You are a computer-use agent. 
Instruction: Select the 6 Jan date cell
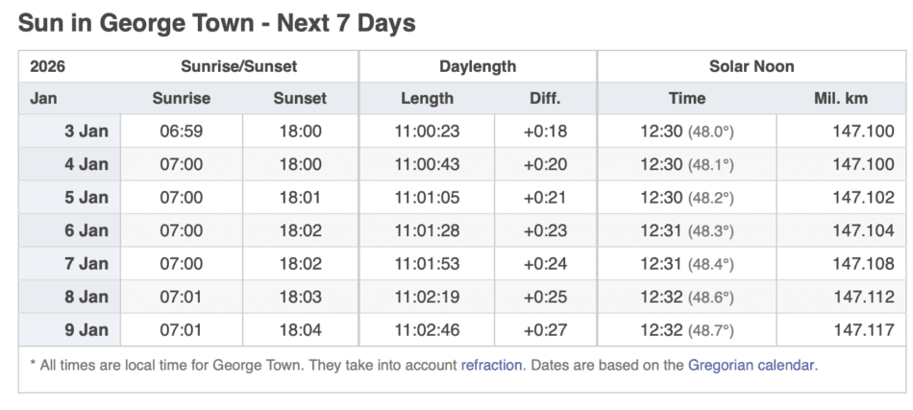pos(86,230)
